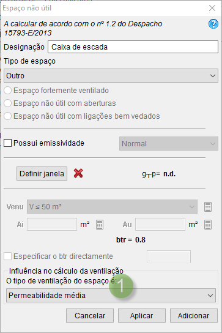Screen dimensions: 222x333
Task: Expand the Venu volume dropdown
Action: point(112,207)
